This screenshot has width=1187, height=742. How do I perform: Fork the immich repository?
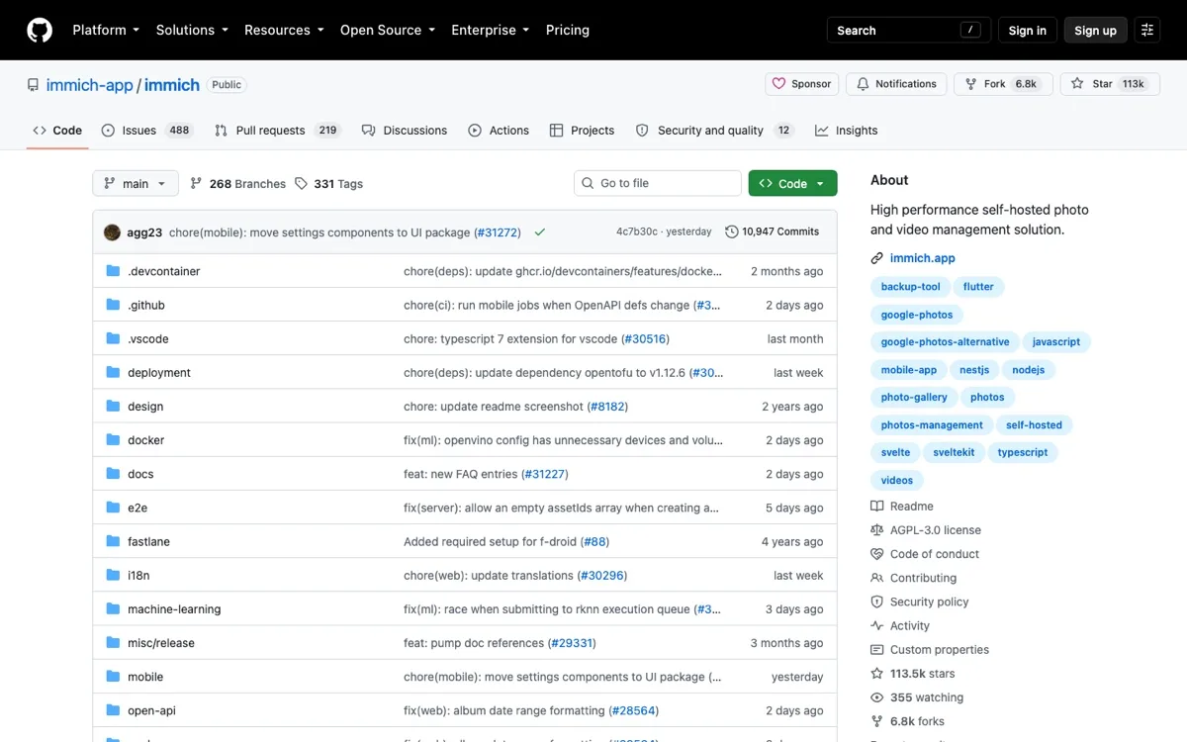point(1003,84)
